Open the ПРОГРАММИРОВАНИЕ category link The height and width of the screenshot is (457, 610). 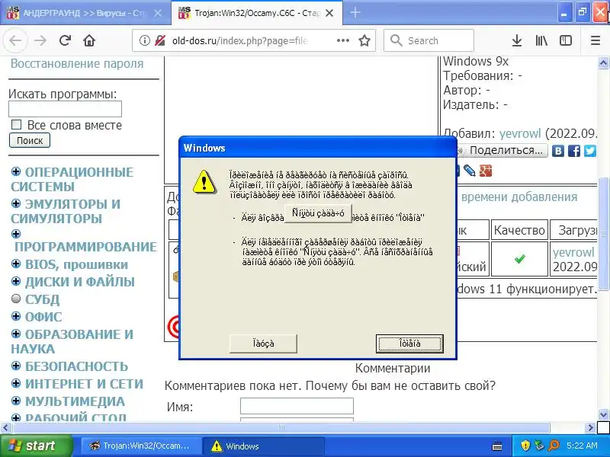click(x=85, y=247)
